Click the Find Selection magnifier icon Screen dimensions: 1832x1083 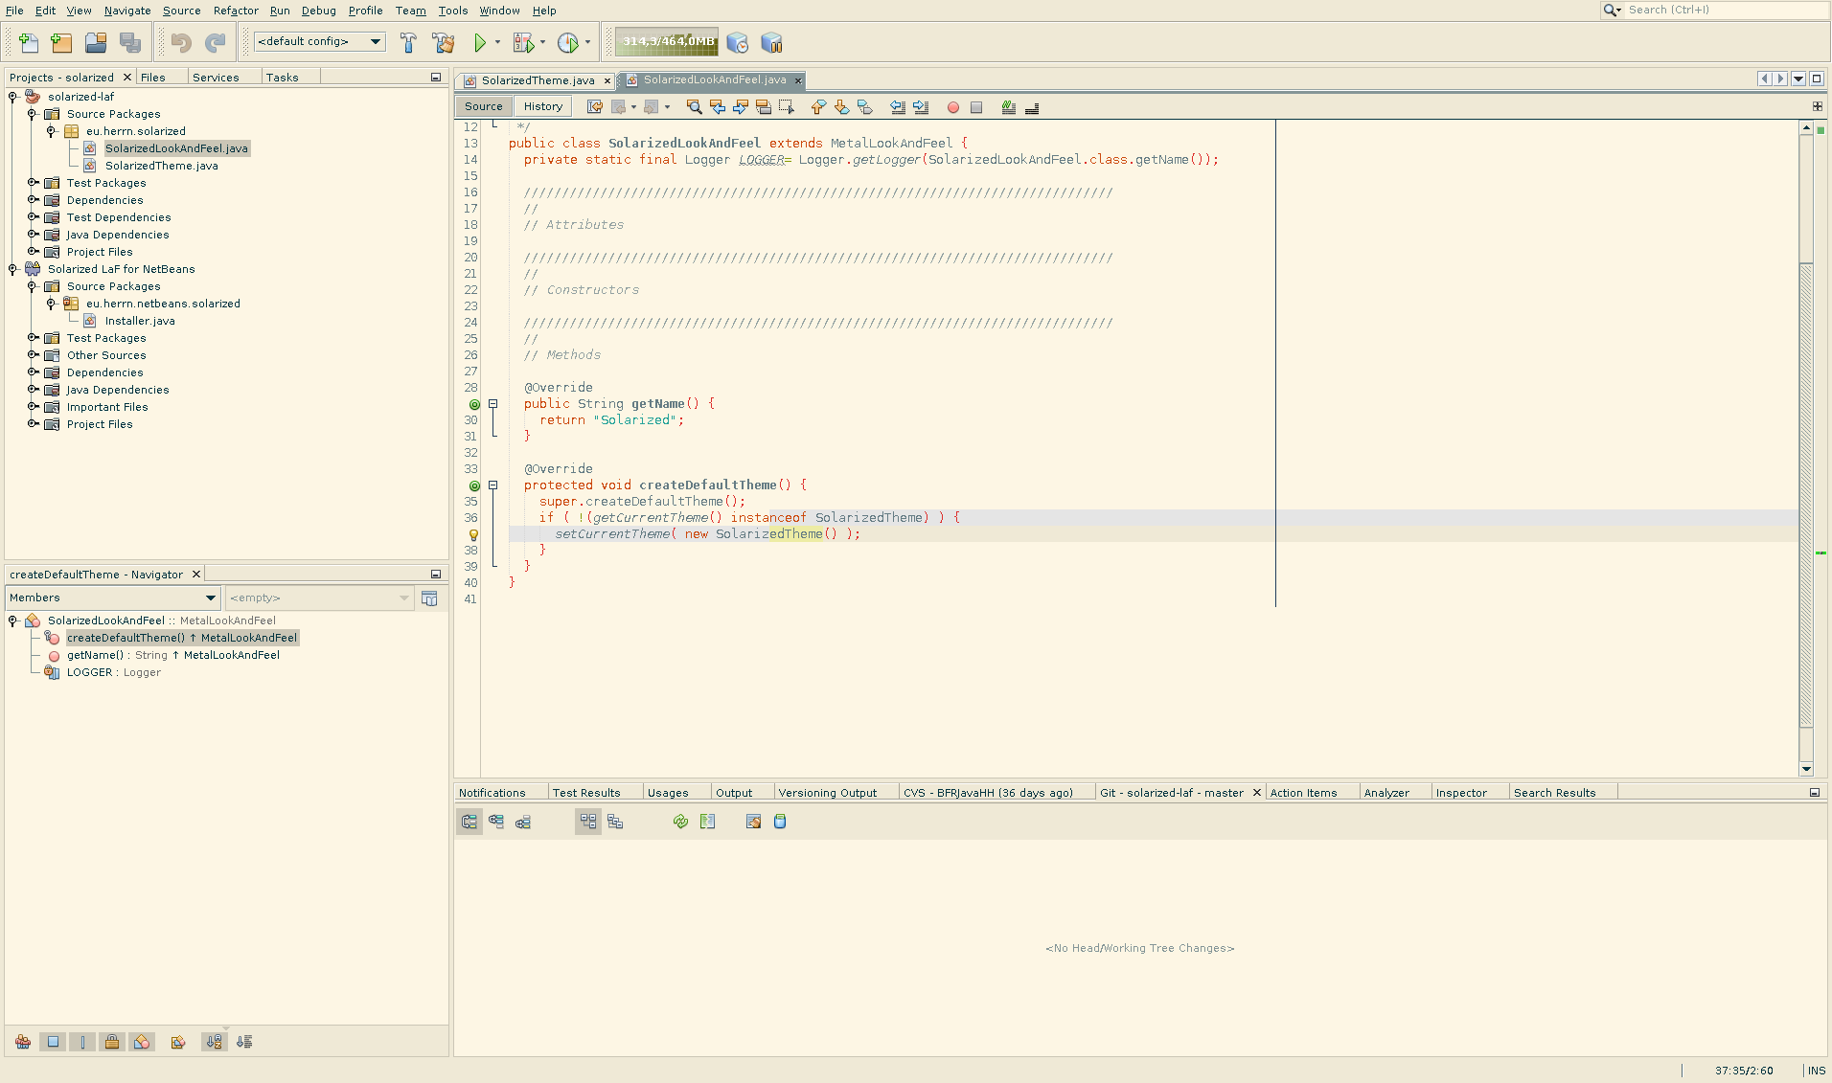pos(695,107)
